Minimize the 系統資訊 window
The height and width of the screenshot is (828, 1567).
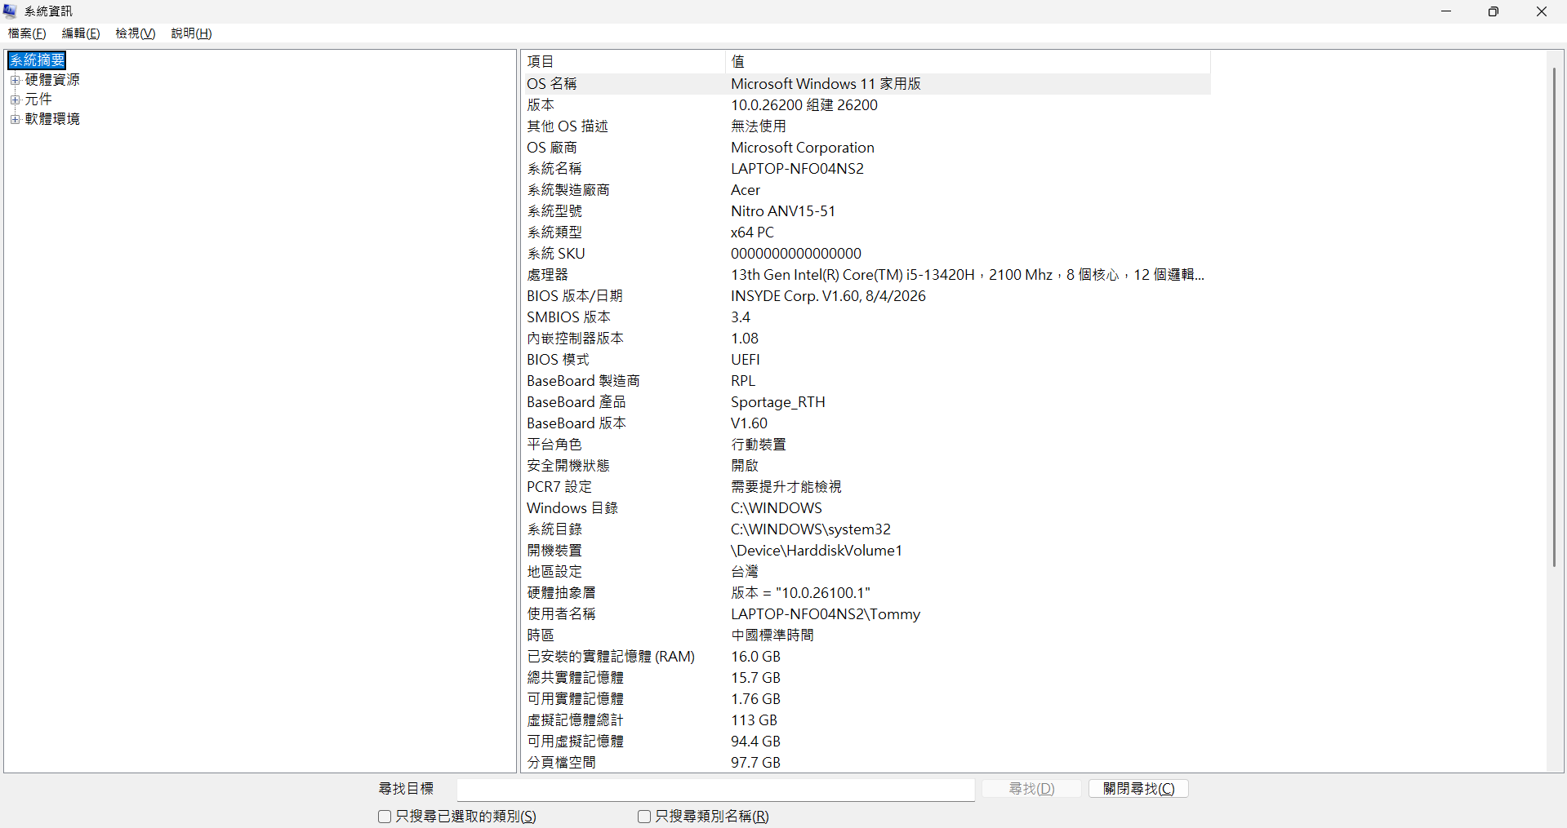tap(1446, 11)
